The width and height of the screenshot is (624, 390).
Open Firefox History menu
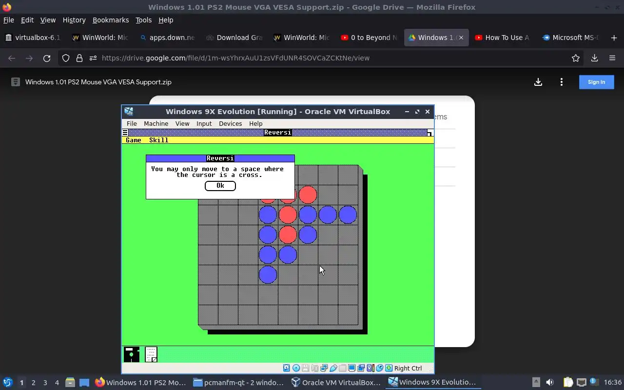[74, 20]
